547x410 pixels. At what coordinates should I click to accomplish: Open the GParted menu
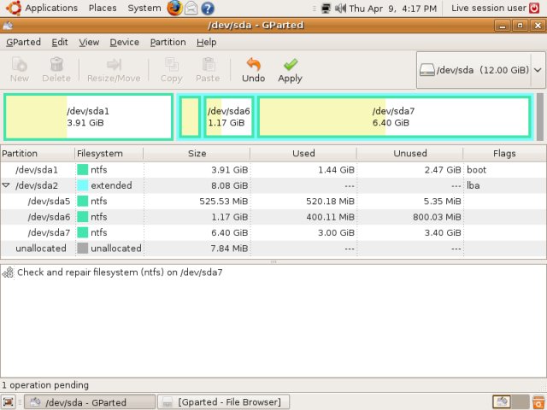23,42
